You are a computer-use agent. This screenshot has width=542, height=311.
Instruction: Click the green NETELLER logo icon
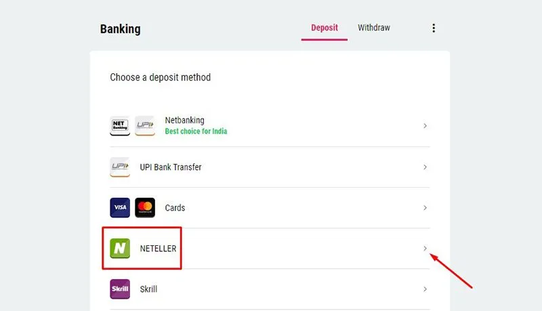point(120,249)
